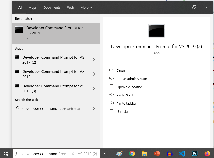Click the Run as administrator shield icon

[111, 78]
